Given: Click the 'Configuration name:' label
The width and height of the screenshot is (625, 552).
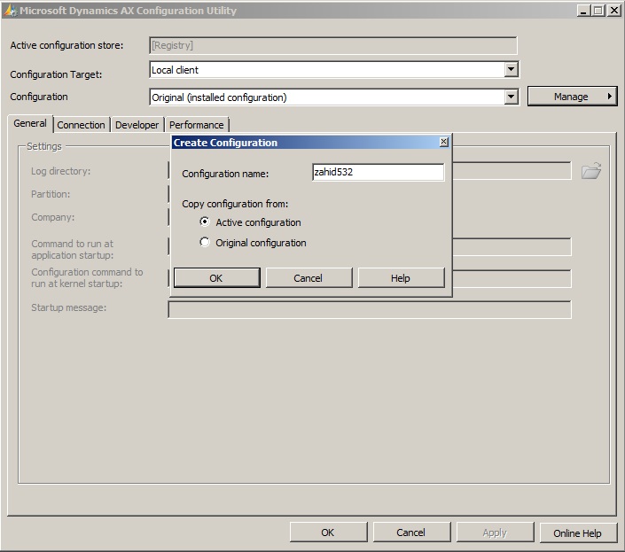Looking at the screenshot, I should (x=225, y=174).
